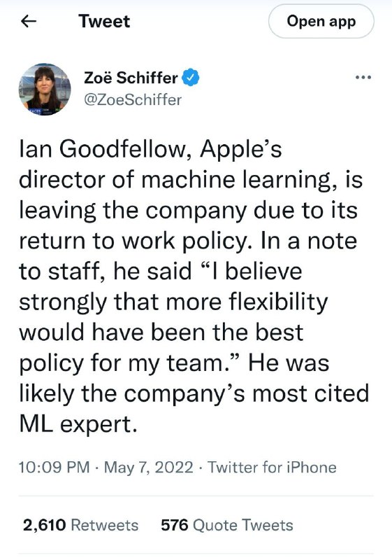
Task: Open the three-dot more options menu
Action: [x=363, y=77]
